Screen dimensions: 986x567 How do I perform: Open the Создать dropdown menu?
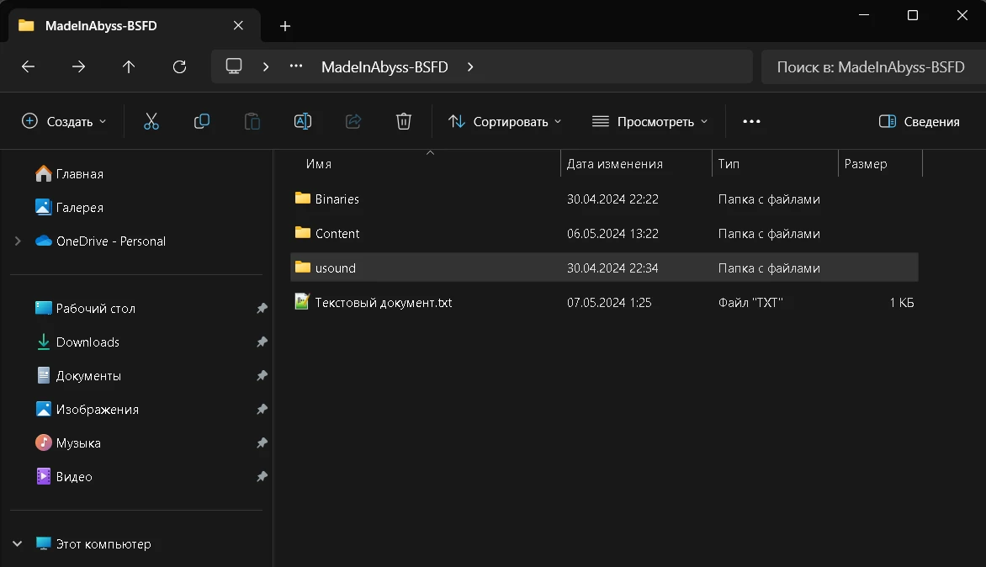coord(64,122)
